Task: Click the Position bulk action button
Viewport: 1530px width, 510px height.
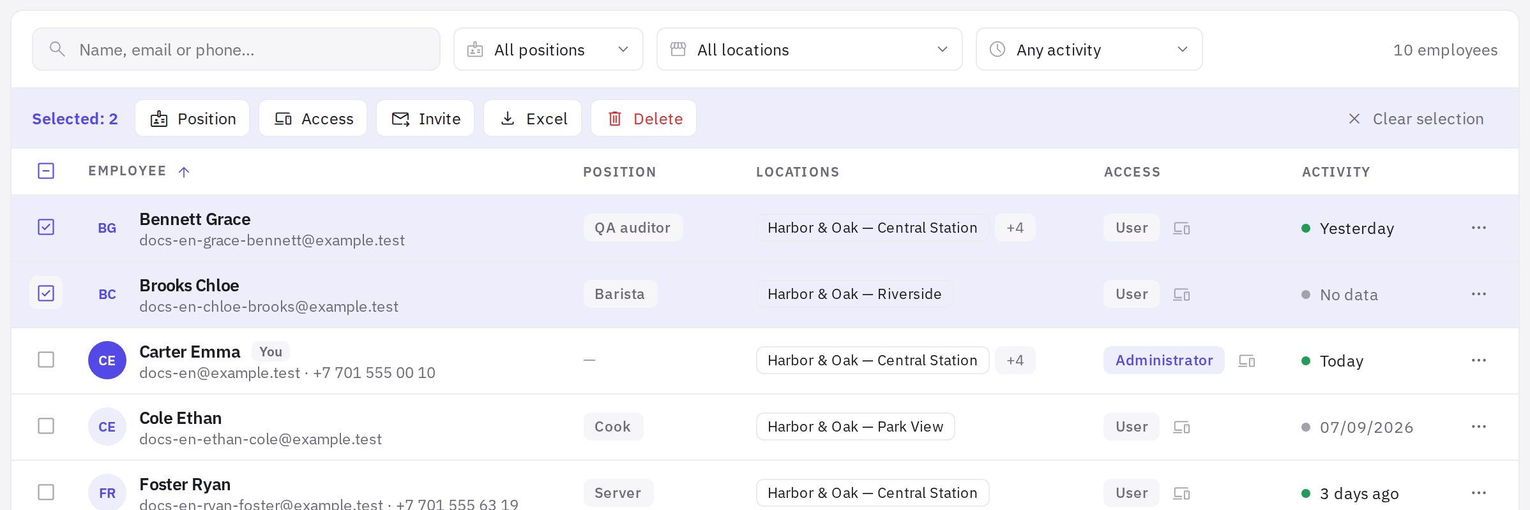Action: pyautogui.click(x=192, y=118)
